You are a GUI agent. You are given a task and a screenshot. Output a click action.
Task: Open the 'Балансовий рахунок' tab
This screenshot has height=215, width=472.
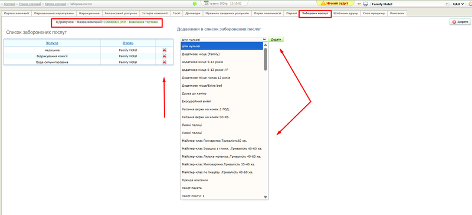click(121, 13)
